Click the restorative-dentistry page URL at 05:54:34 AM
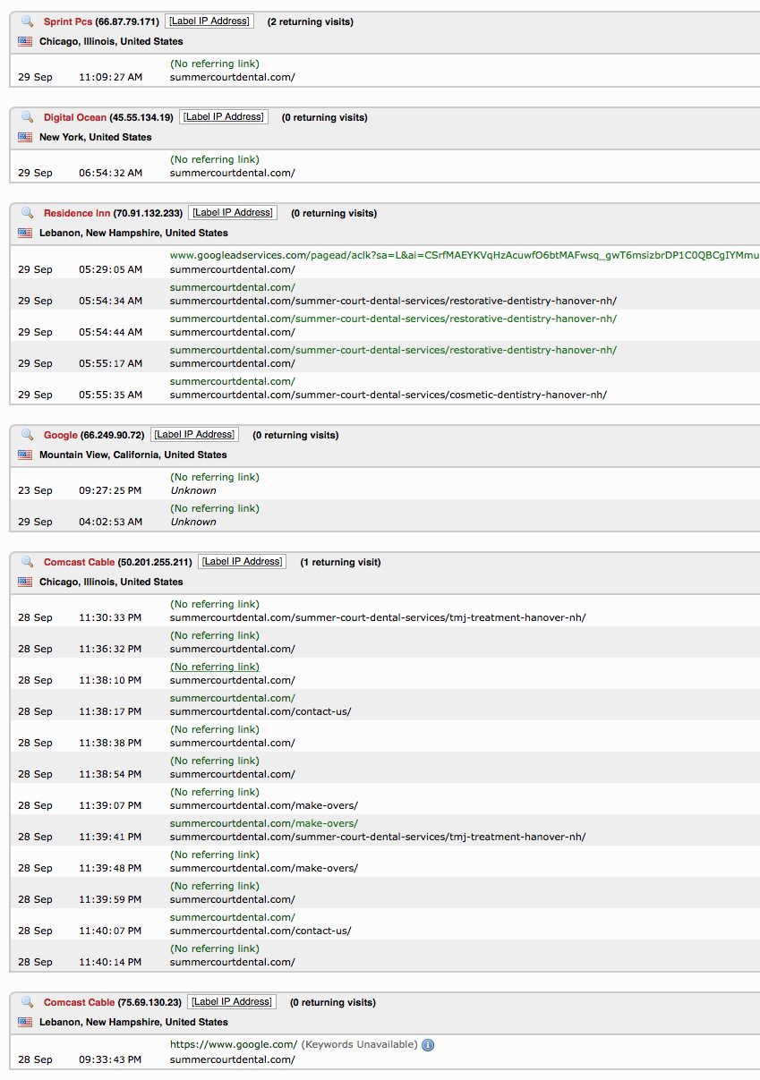 393,301
